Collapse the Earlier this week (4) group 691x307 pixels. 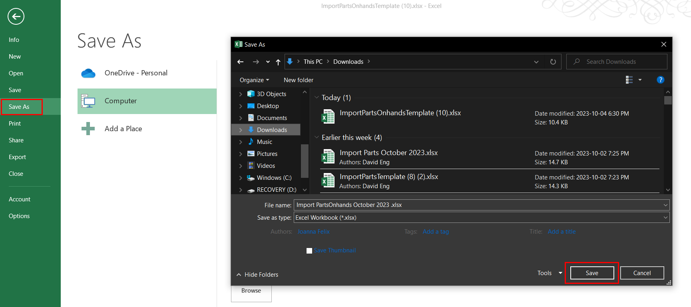pos(317,137)
